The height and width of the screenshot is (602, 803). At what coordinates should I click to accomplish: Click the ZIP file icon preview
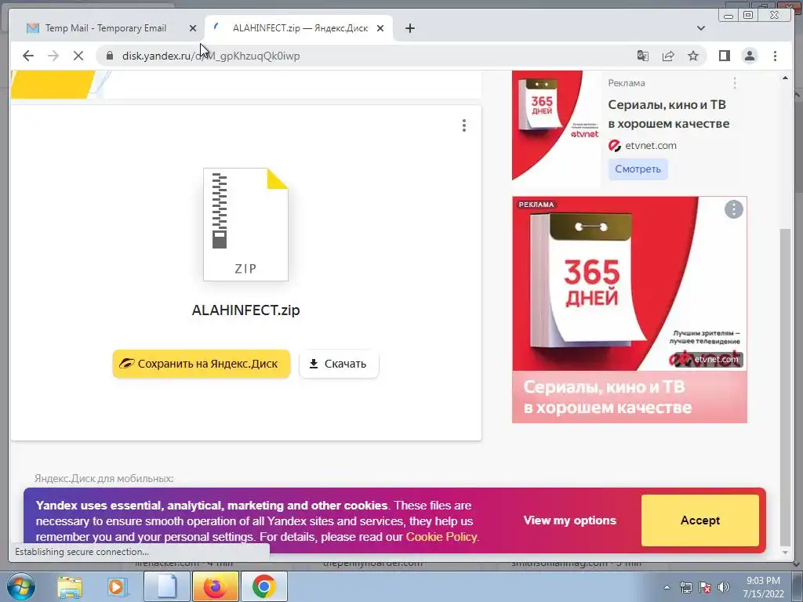coord(245,224)
